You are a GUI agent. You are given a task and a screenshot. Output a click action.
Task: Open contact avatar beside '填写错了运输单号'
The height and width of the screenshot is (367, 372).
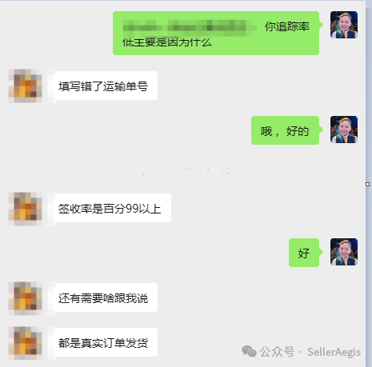tap(26, 86)
